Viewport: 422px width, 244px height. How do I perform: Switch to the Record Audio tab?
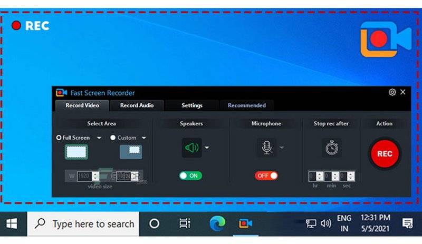pos(137,105)
